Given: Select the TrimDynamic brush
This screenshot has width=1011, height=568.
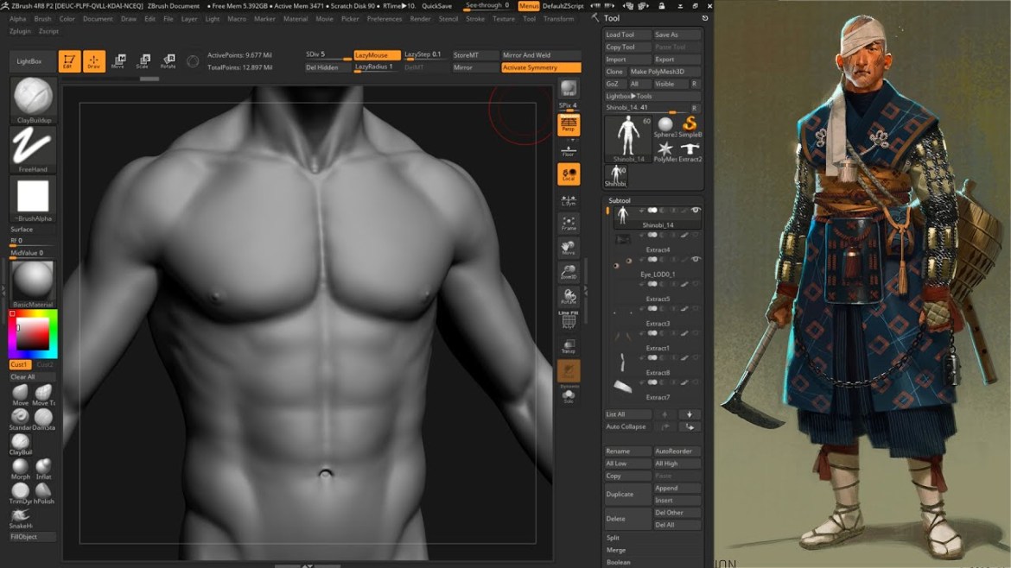Looking at the screenshot, I should [x=20, y=493].
